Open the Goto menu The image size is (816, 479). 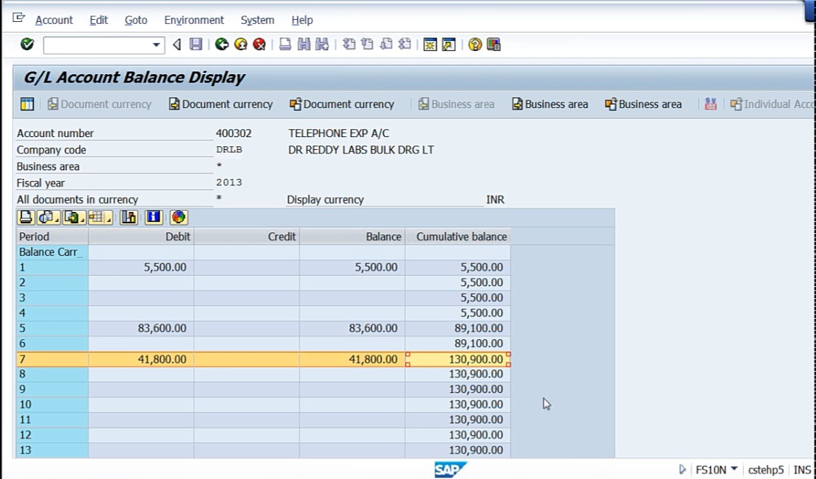(136, 20)
